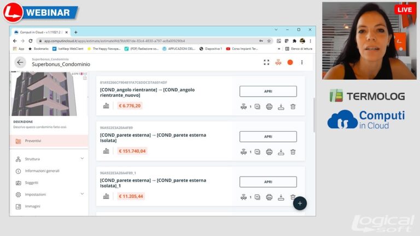The image size is (420, 236).
Task: Click the DESCRIZIONE heading in sidebar
Action: click(23, 122)
